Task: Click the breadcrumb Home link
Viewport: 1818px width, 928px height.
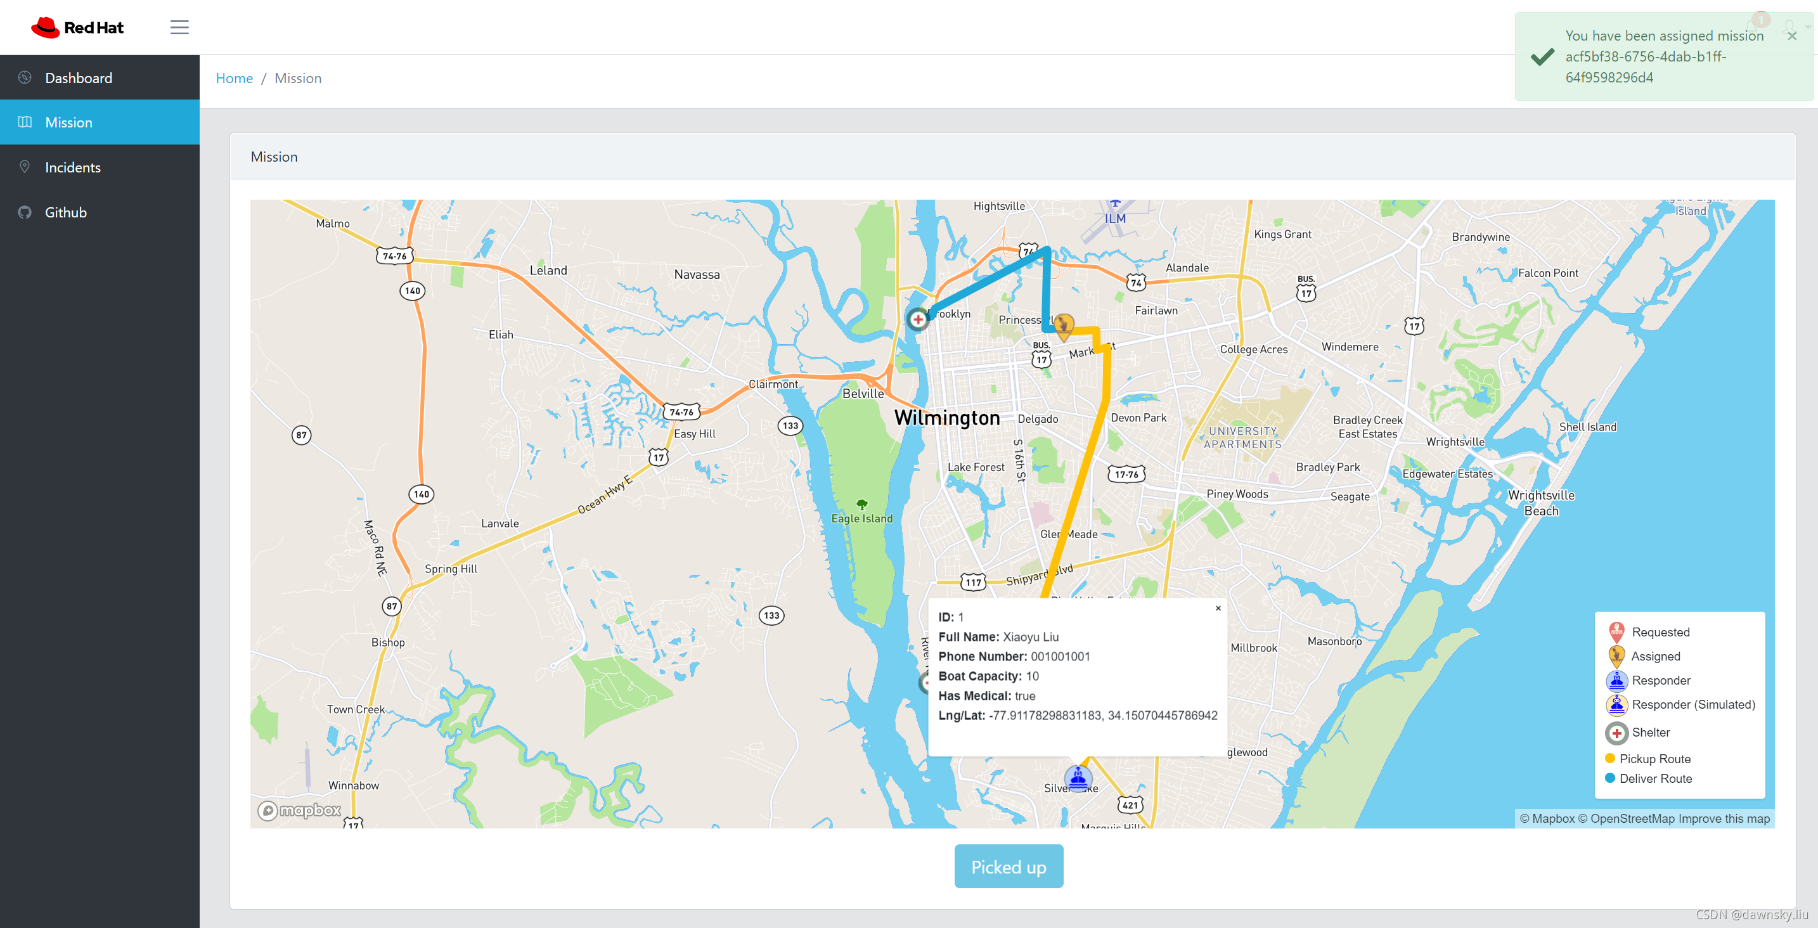Action: click(x=233, y=78)
